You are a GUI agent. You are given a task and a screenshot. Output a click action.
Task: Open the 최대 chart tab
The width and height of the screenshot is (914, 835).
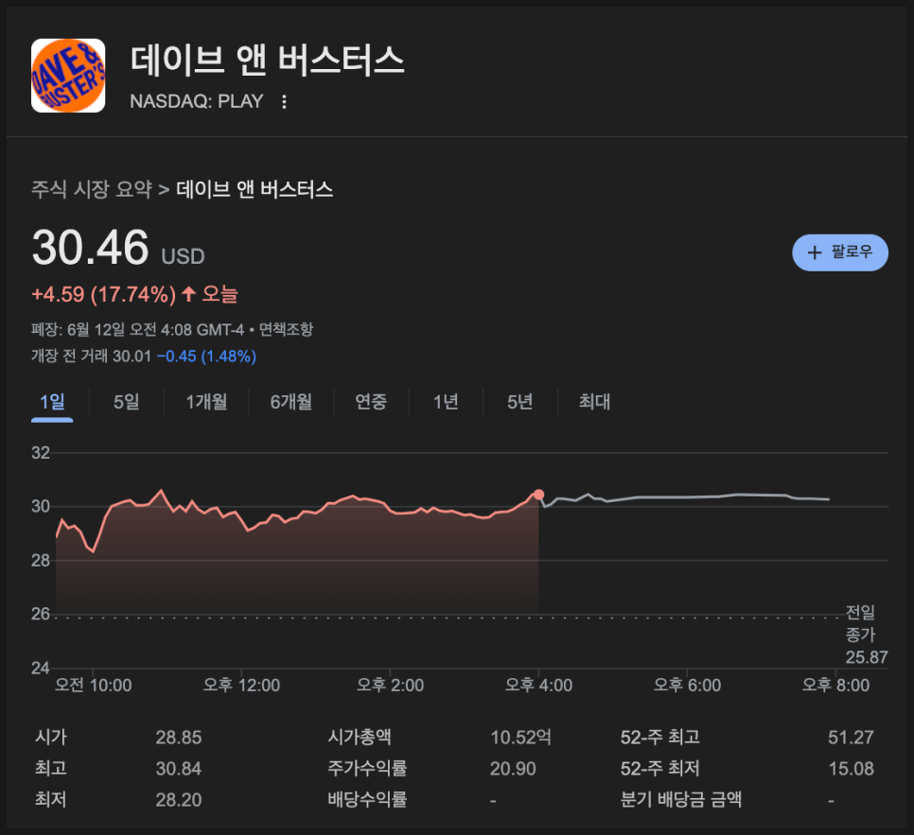tap(594, 402)
